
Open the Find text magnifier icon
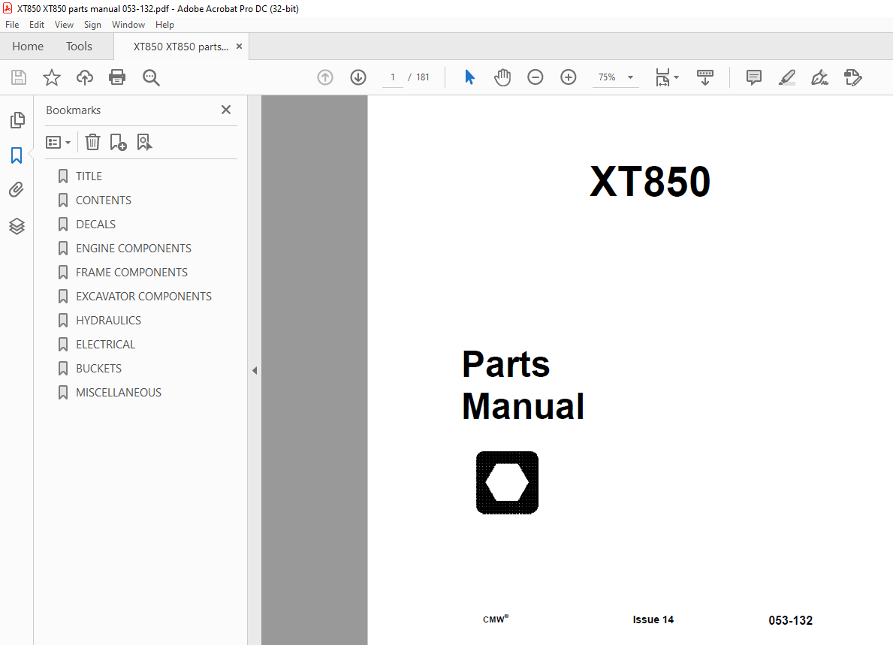coord(151,77)
